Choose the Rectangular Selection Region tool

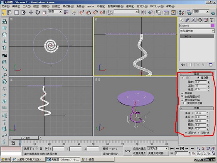pyautogui.click(x=16, y=12)
